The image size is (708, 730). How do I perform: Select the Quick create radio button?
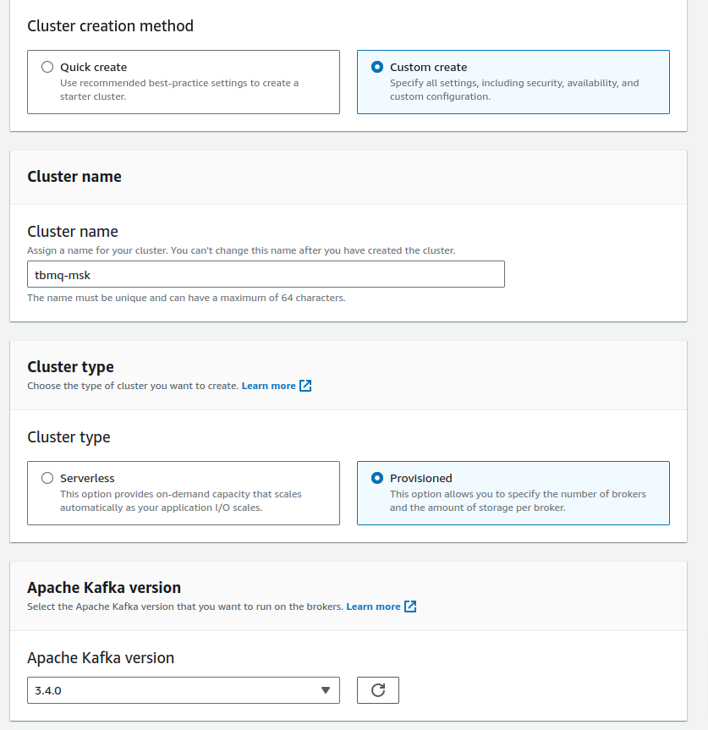(47, 67)
